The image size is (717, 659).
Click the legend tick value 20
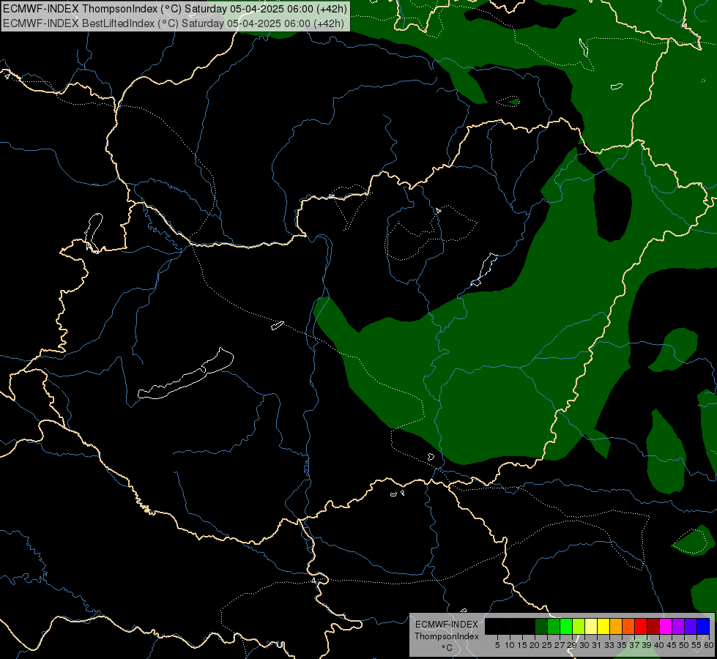[535, 645]
